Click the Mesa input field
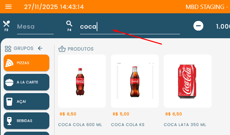This screenshot has width=230, height=135. 35,27
